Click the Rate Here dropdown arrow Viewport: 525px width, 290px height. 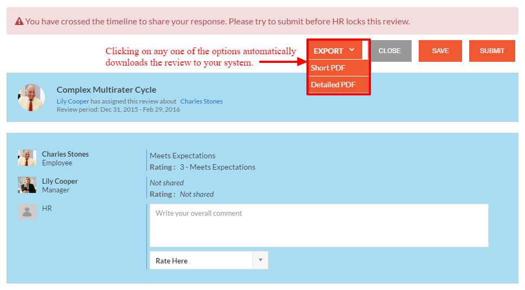pos(260,260)
